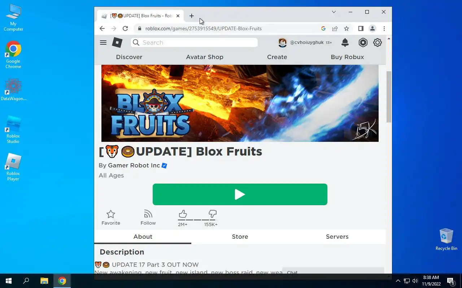Select the Blox Fruits Chrome tab
The image size is (462, 288).
pyautogui.click(x=141, y=16)
